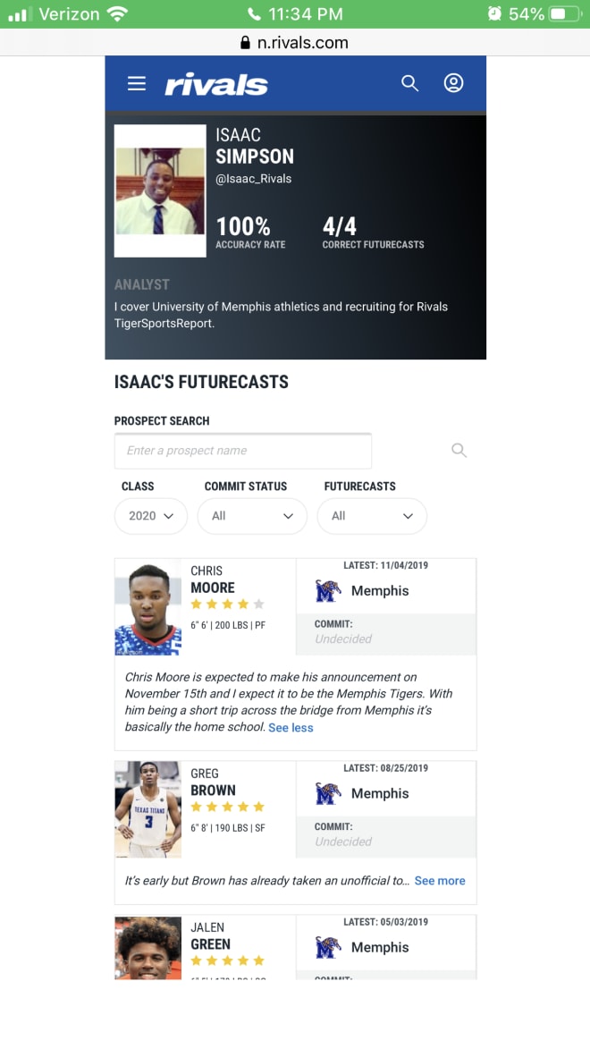
Task: Expand Greg Brown note with See more
Action: click(x=440, y=880)
